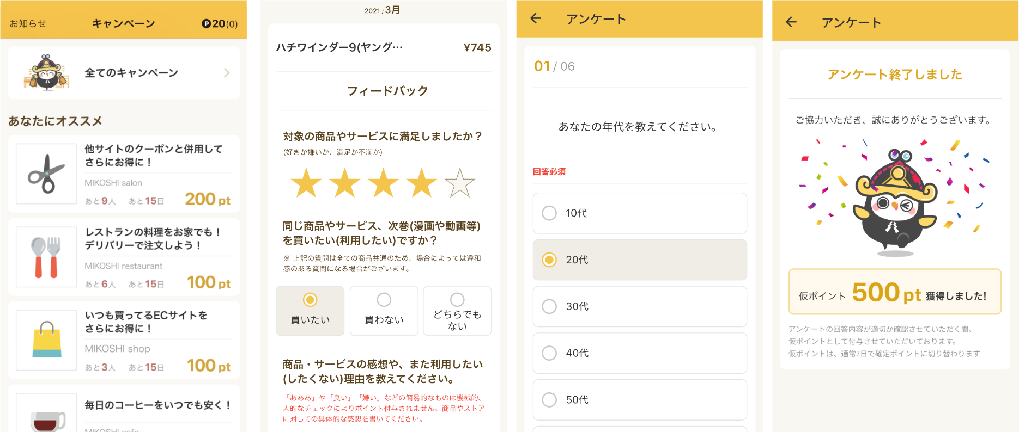
Task: Tap the MIKOSHI shop store name
Action: [x=117, y=349]
